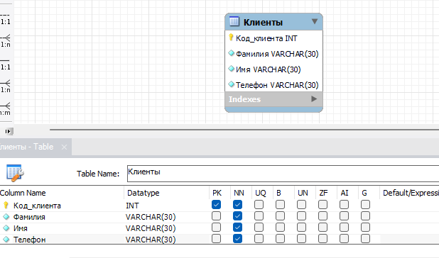The image size is (439, 258).
Task: Enable UN unsigned for Код_клиента
Action: [x=301, y=205]
